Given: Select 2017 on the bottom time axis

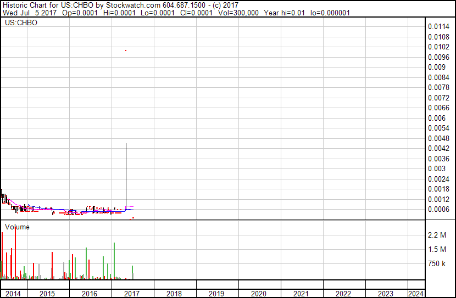Looking at the screenshot, I should [132, 294].
